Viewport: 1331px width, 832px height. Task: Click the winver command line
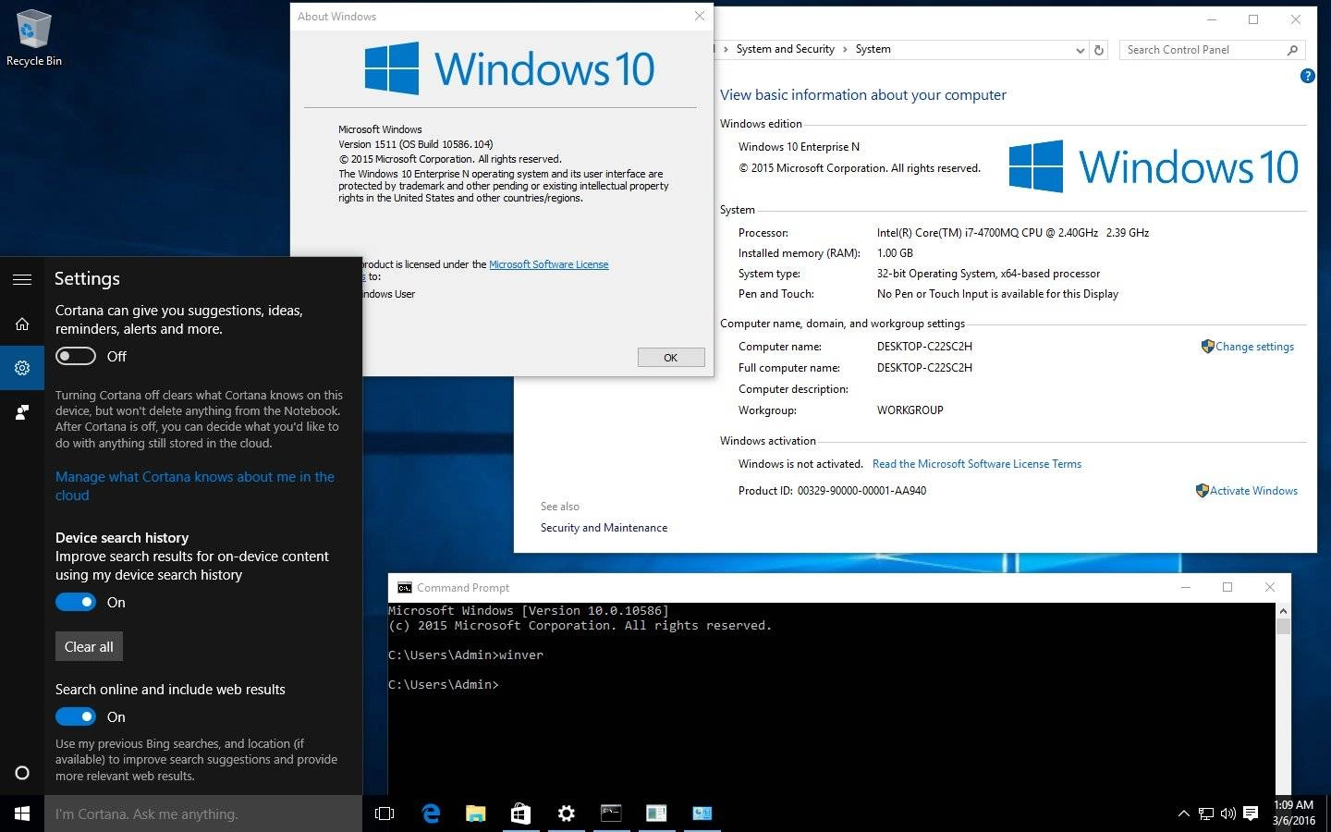(466, 655)
